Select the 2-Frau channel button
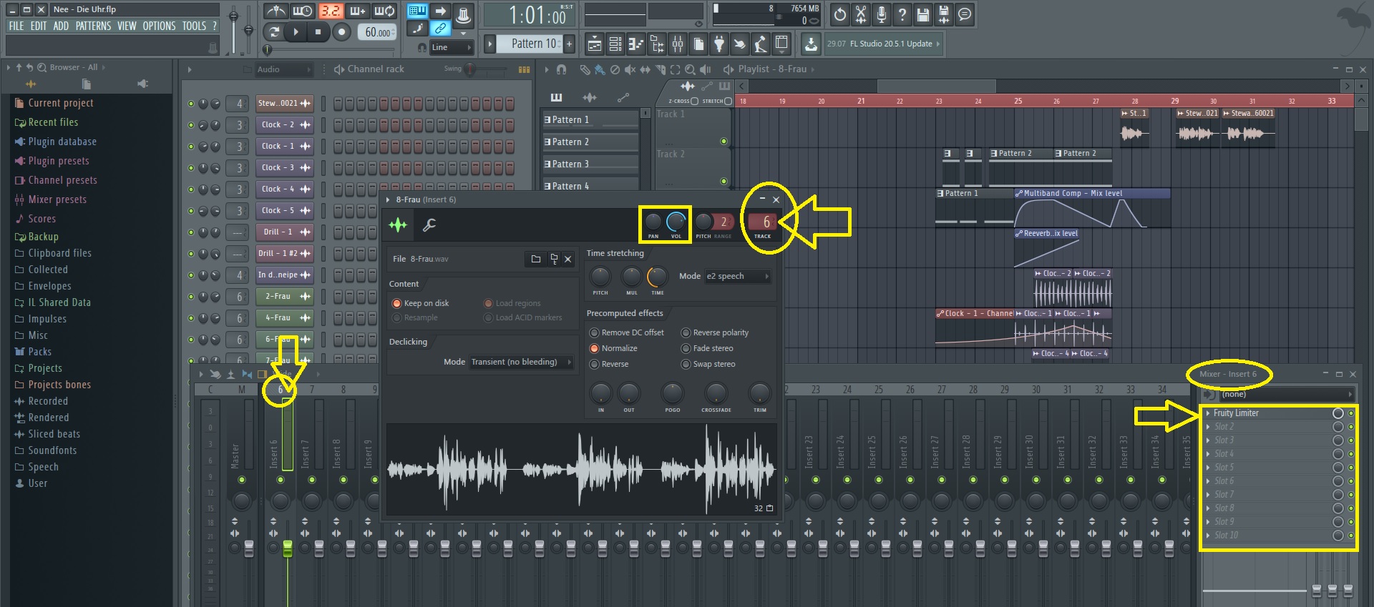The image size is (1374, 607). click(x=284, y=296)
